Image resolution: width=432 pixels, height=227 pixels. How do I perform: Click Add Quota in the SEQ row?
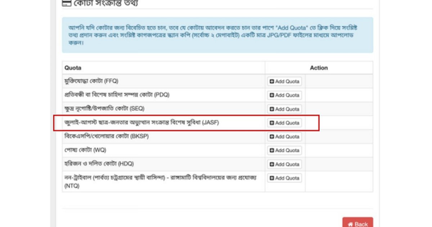click(284, 109)
